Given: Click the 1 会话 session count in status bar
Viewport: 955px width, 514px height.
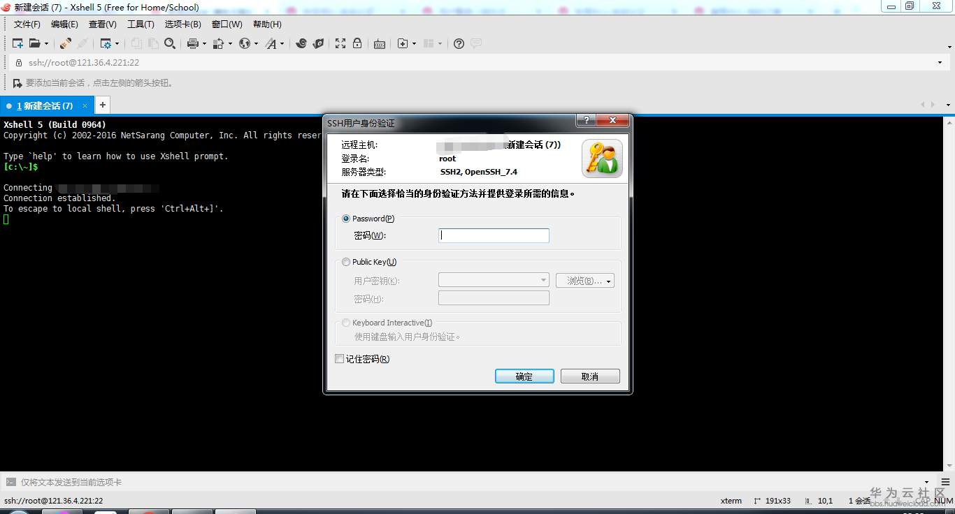Looking at the screenshot, I should click(859, 501).
